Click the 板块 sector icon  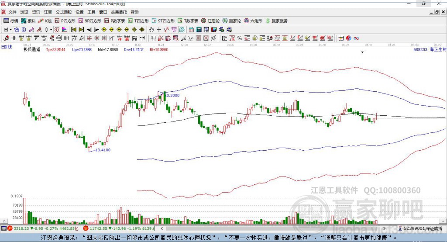(x=28, y=21)
